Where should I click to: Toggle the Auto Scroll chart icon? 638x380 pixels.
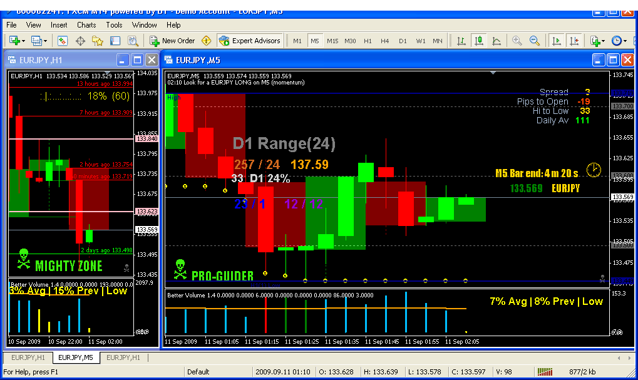[x=556, y=41]
